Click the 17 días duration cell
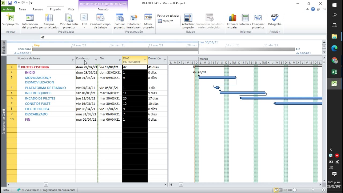Viewport: 343px width, 193px height. 158,98
